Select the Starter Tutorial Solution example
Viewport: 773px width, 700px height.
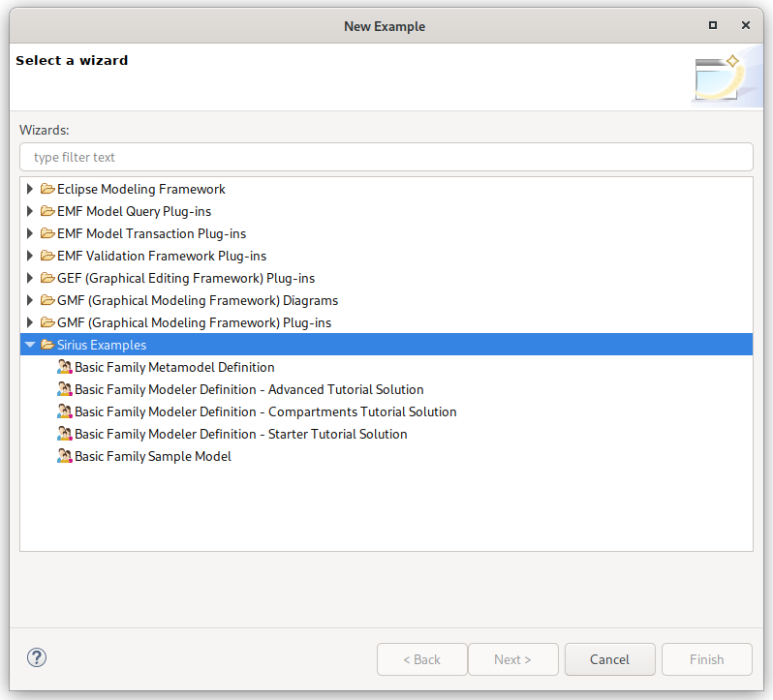[241, 434]
